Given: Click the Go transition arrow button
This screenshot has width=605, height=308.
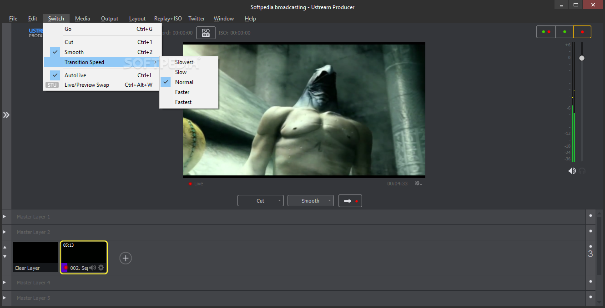Looking at the screenshot, I should tap(350, 201).
